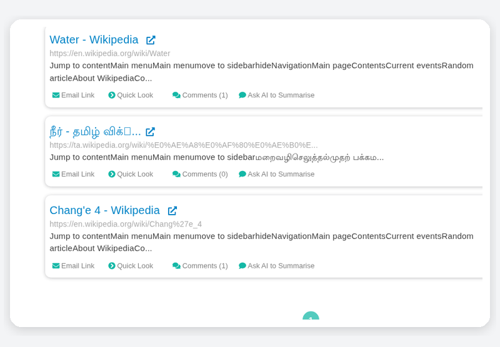Click comments bubble icon under Tamil result

coord(176,174)
